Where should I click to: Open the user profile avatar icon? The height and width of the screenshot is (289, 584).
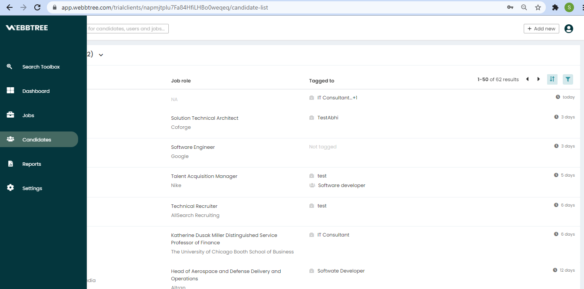coord(568,29)
